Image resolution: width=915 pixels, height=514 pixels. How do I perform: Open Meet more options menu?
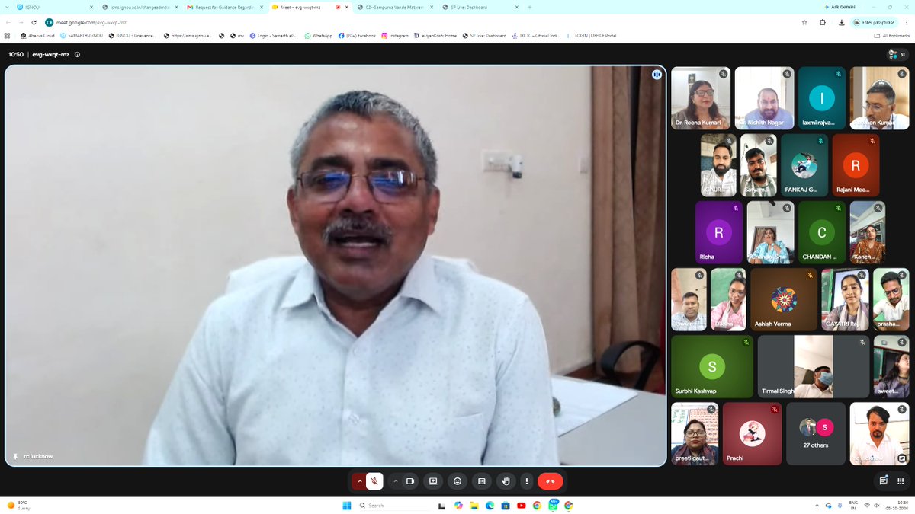click(526, 481)
